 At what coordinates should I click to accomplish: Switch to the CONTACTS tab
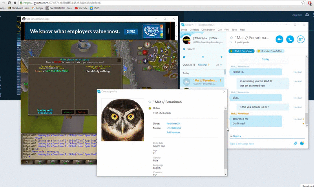point(189,65)
